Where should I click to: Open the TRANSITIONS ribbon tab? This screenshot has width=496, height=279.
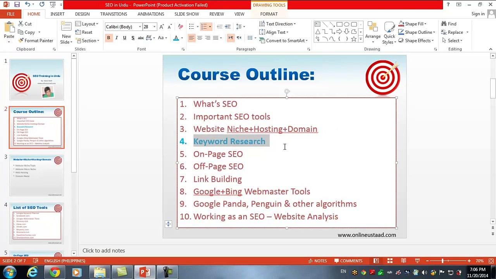tap(114, 14)
